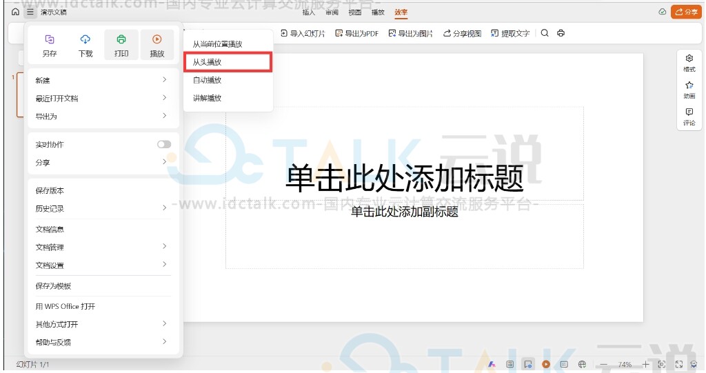
Task: Switch to the 播放 ribbon tab
Action: pyautogui.click(x=378, y=12)
